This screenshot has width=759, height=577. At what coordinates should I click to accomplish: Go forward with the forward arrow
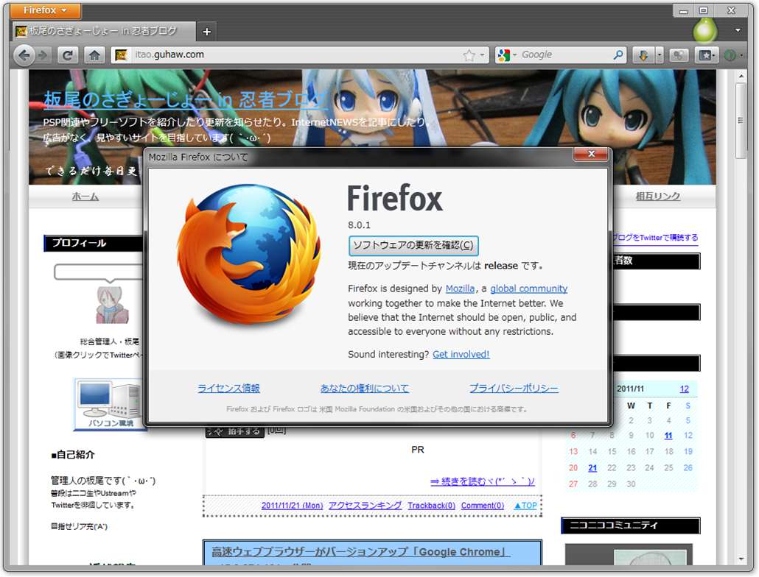coord(43,56)
